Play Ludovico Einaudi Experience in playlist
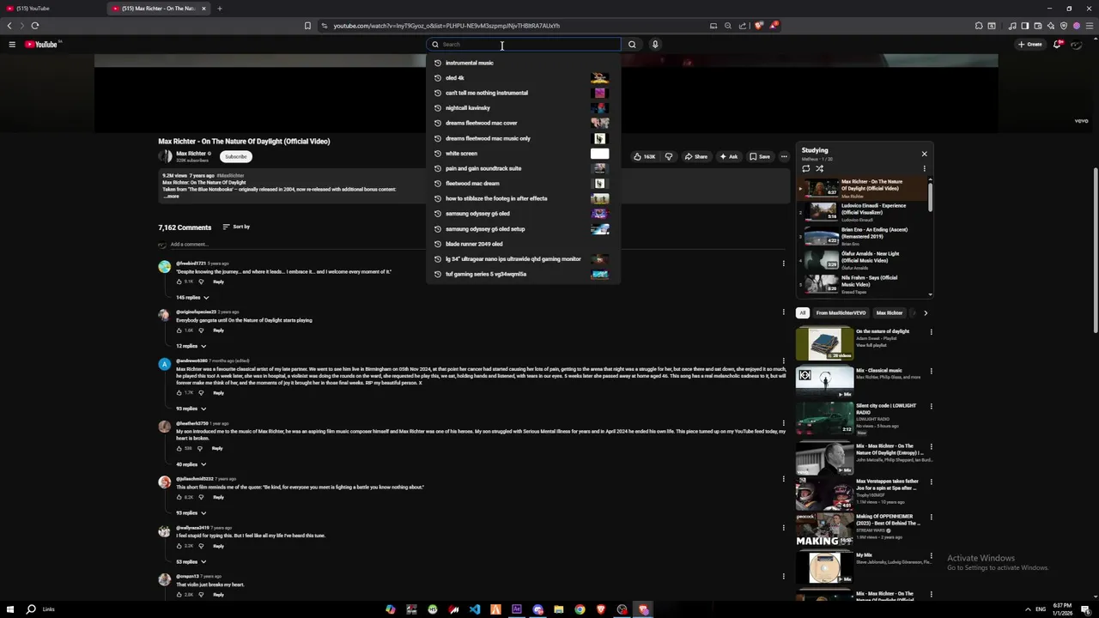Viewport: 1099px width, 618px height. pyautogui.click(x=861, y=212)
